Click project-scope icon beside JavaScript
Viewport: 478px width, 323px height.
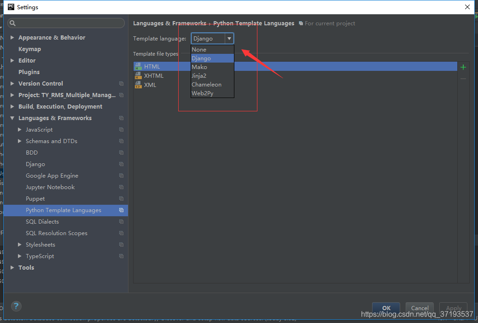[121, 129]
